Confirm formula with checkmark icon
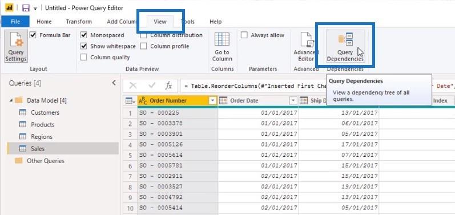 click(152, 86)
